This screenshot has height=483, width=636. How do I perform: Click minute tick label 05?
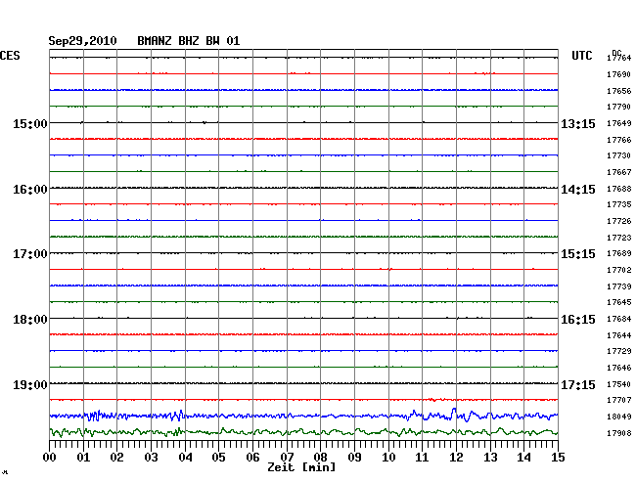pos(218,457)
